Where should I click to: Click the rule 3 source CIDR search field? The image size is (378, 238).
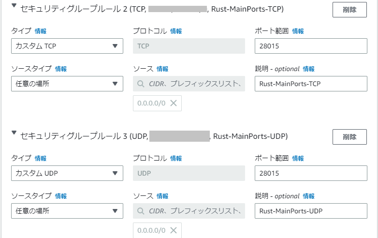coord(193,211)
